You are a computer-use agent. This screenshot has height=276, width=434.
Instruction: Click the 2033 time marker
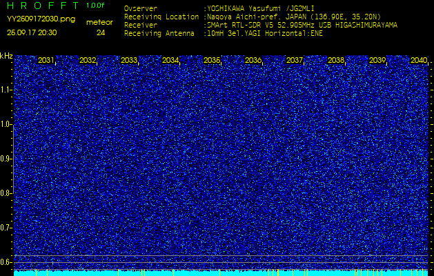pyautogui.click(x=129, y=60)
